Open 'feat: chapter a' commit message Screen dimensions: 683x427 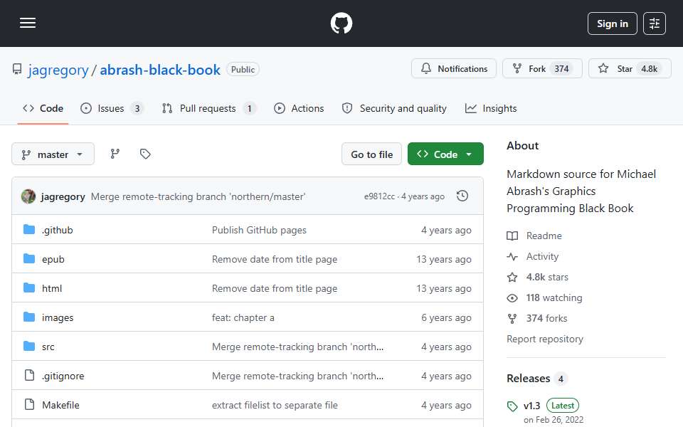click(x=243, y=317)
